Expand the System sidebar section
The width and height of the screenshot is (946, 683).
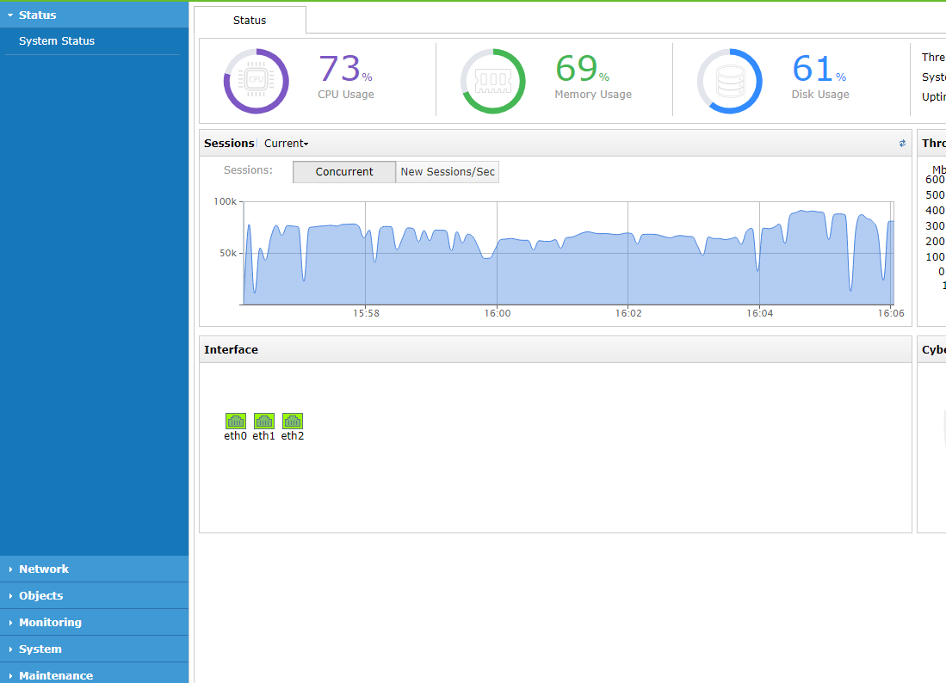tap(40, 649)
